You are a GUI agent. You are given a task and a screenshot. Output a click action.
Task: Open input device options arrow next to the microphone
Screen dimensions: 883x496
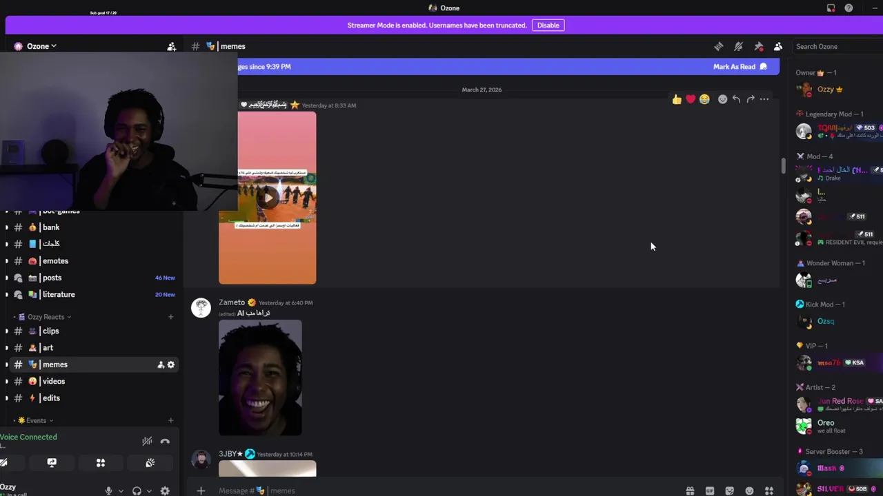click(121, 491)
